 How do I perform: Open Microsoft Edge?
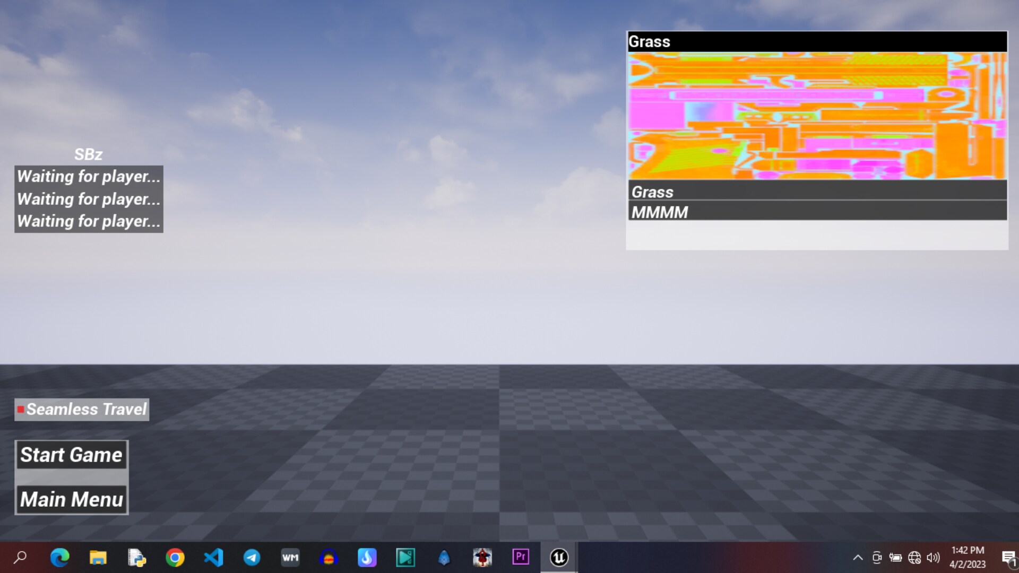[60, 557]
